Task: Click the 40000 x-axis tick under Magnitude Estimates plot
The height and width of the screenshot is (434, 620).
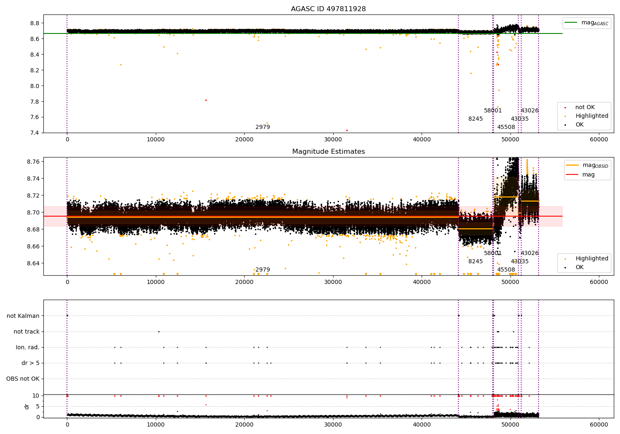Action: 422,282
